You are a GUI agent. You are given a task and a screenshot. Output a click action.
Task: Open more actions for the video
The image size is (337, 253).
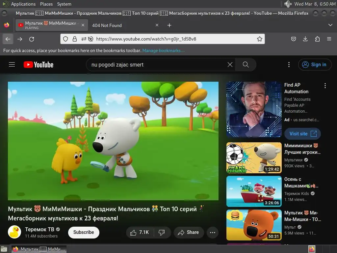pyautogui.click(x=213, y=232)
